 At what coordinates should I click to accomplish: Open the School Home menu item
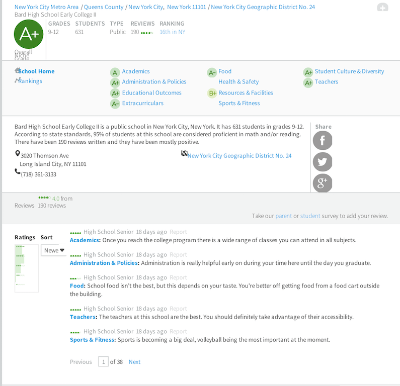pos(36,71)
